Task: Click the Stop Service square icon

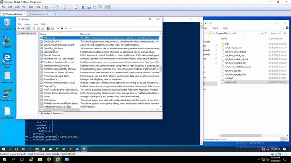Action: point(62,29)
